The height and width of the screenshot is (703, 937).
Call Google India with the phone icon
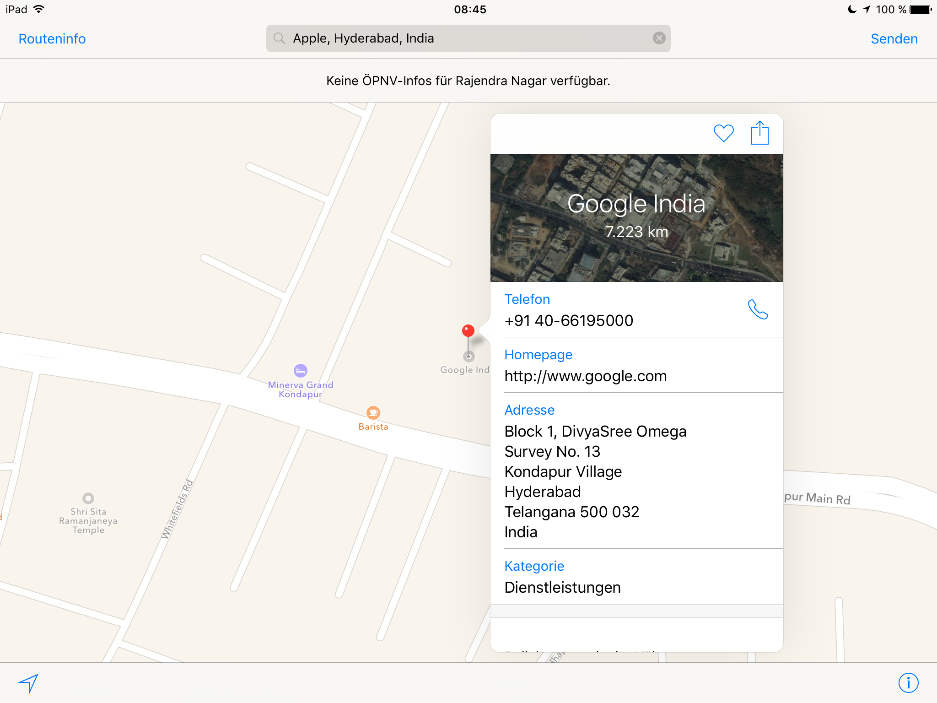758,310
